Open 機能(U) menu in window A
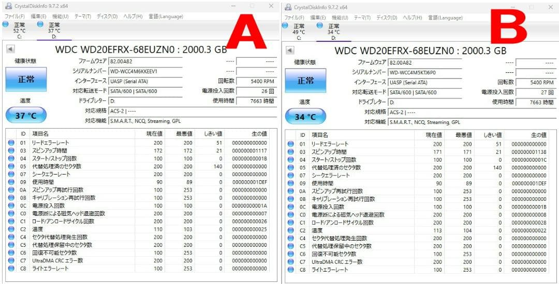559x284 pixels. pos(60,17)
